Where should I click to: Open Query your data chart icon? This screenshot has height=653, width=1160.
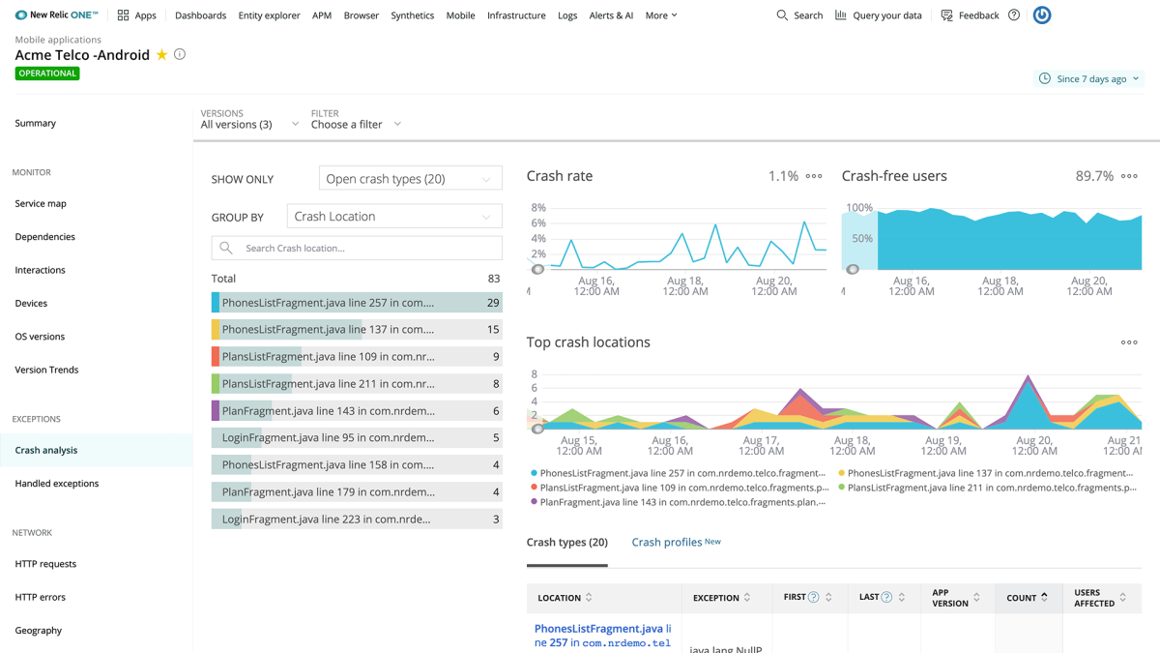(x=841, y=15)
